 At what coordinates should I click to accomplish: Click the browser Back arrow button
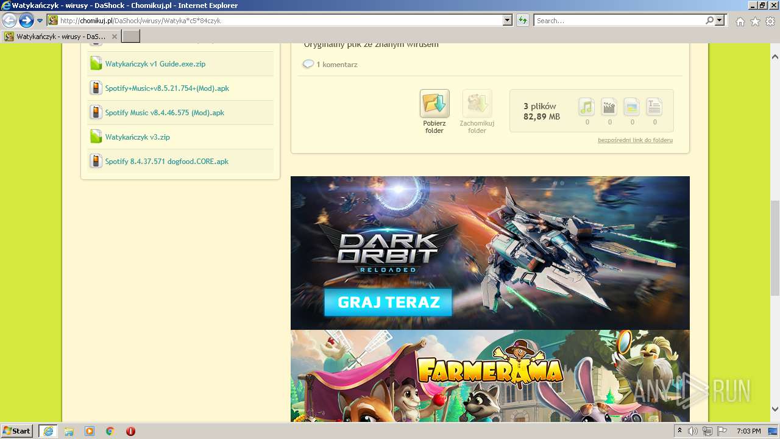9,20
